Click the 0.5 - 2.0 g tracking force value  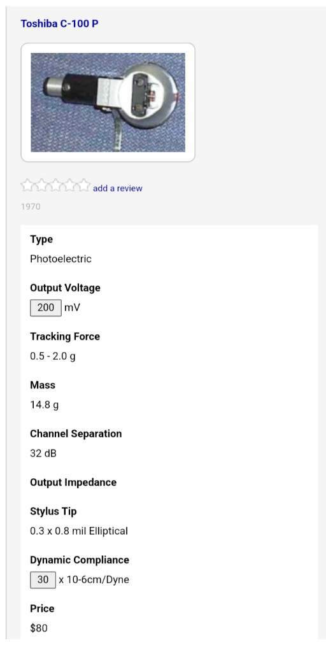(53, 357)
